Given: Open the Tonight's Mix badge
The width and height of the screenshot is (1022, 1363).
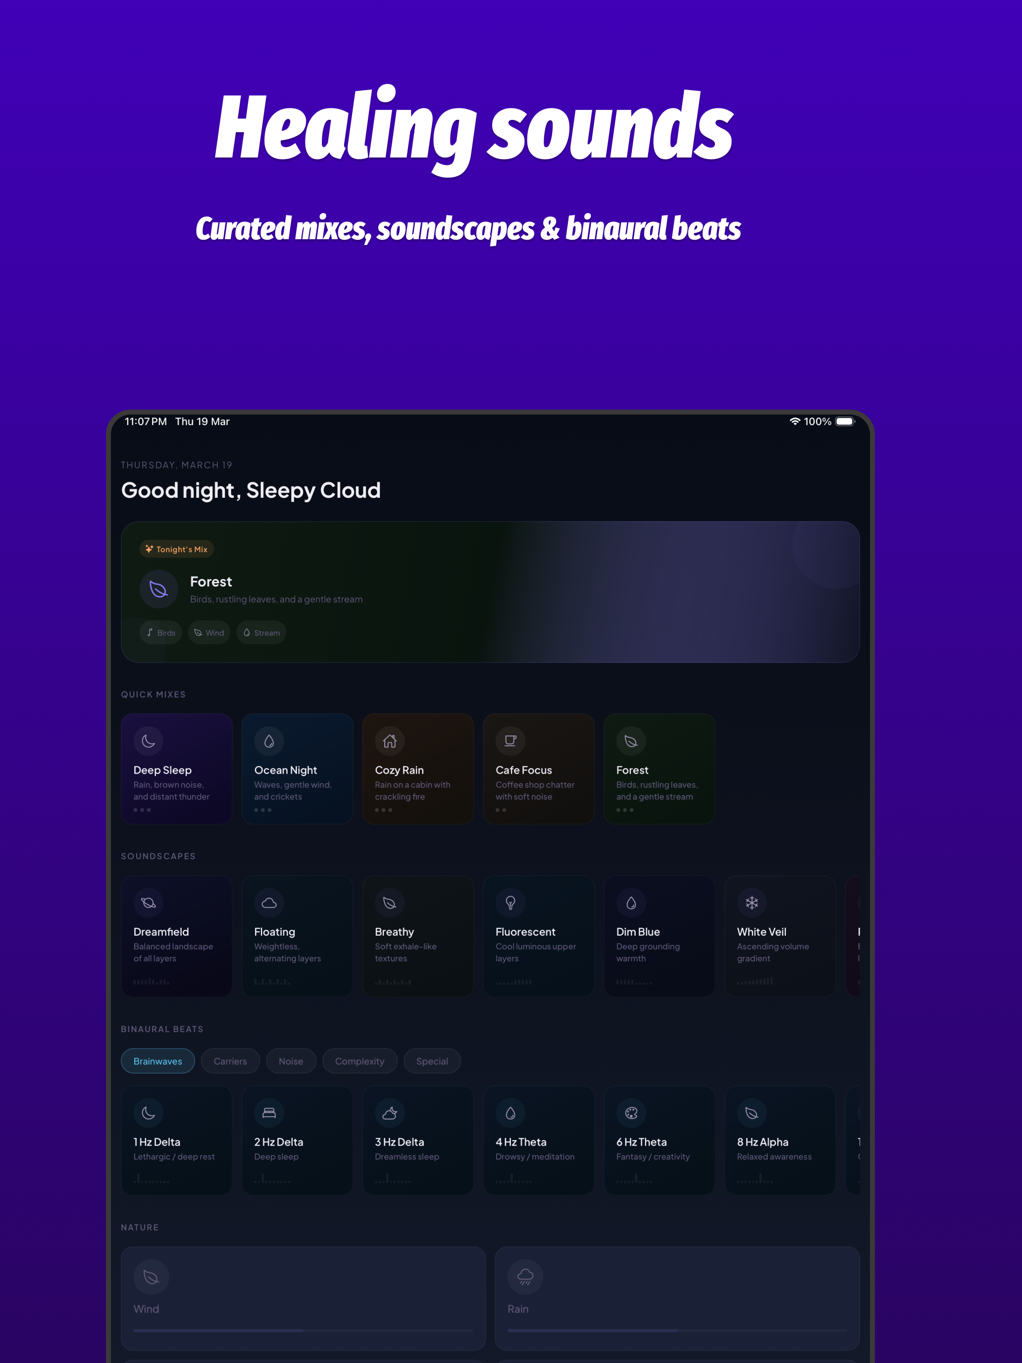Looking at the screenshot, I should pyautogui.click(x=177, y=549).
